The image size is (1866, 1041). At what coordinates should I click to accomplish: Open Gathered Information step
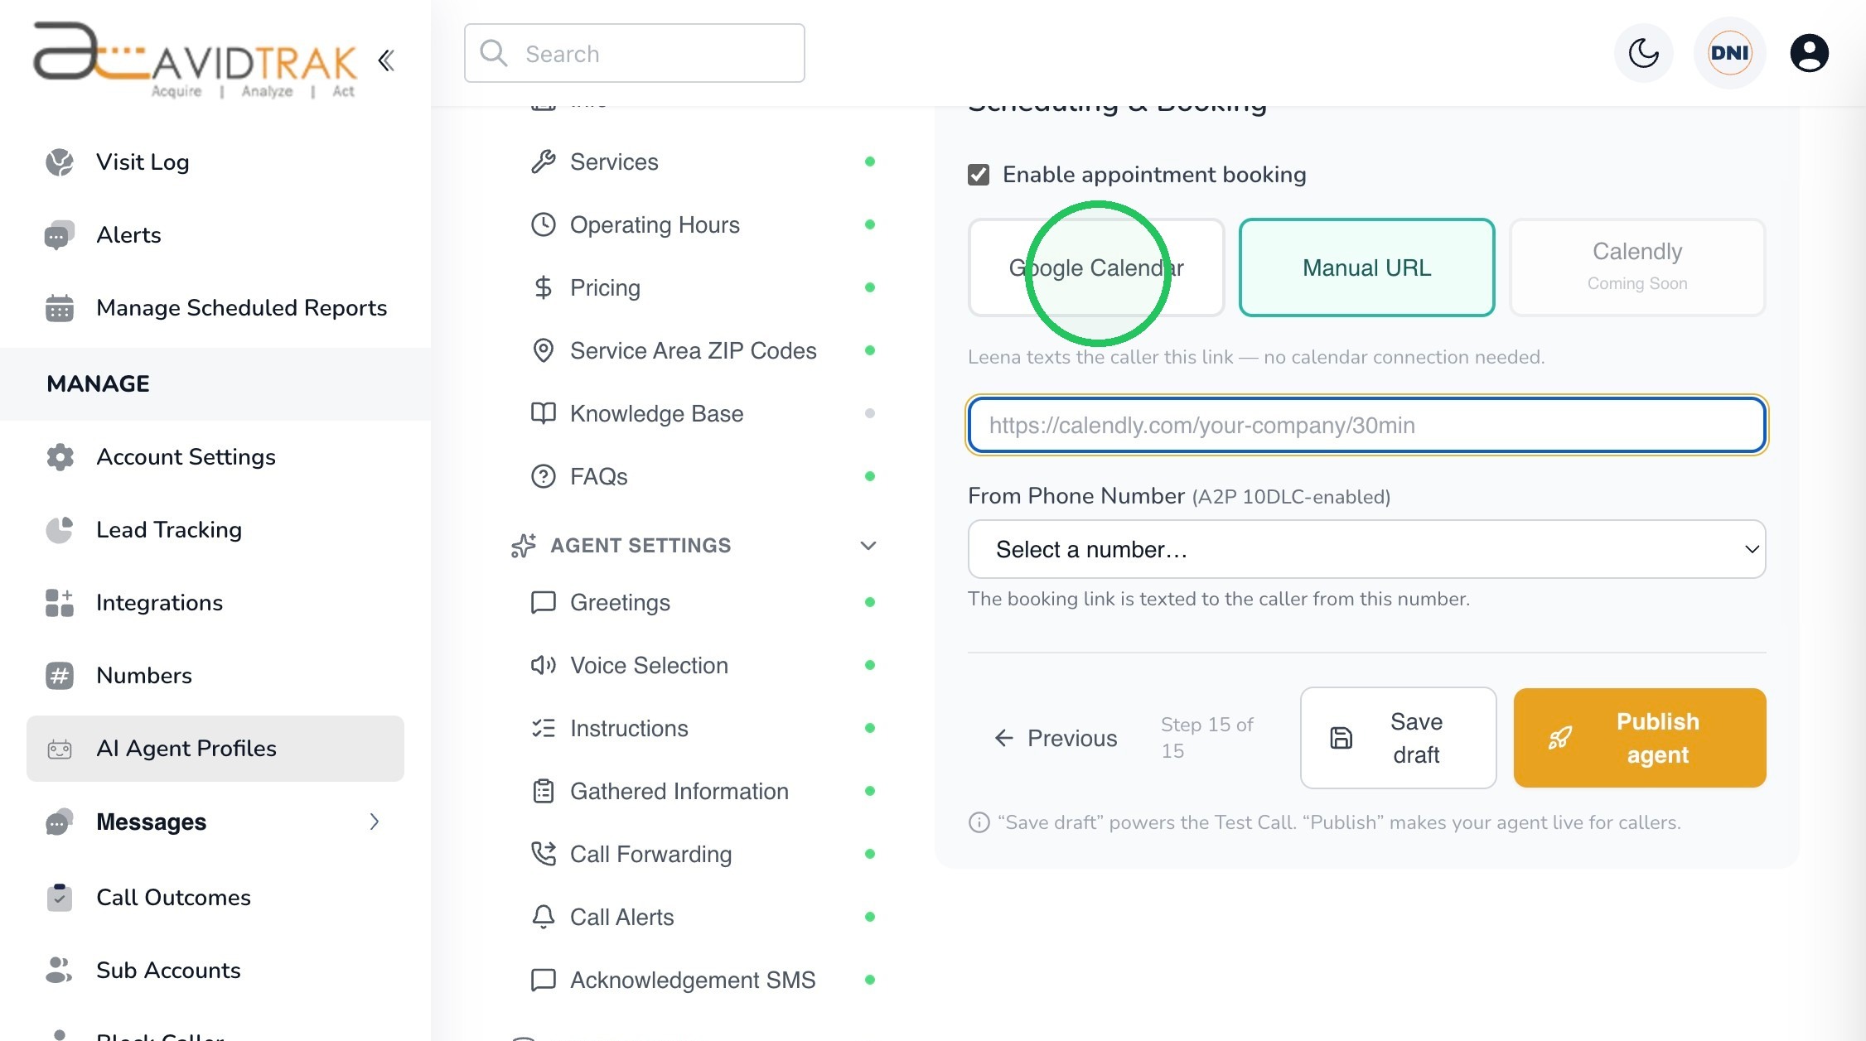tap(703, 792)
